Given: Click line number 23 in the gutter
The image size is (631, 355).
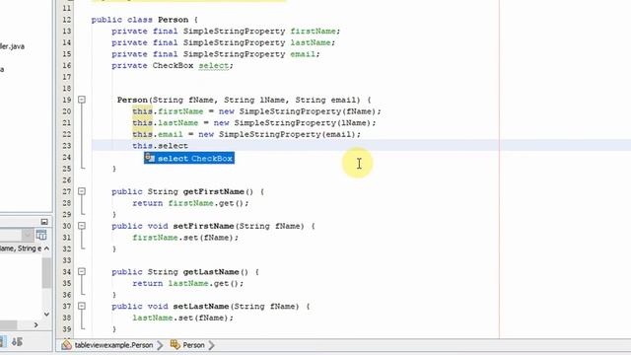Looking at the screenshot, I should pos(66,146).
